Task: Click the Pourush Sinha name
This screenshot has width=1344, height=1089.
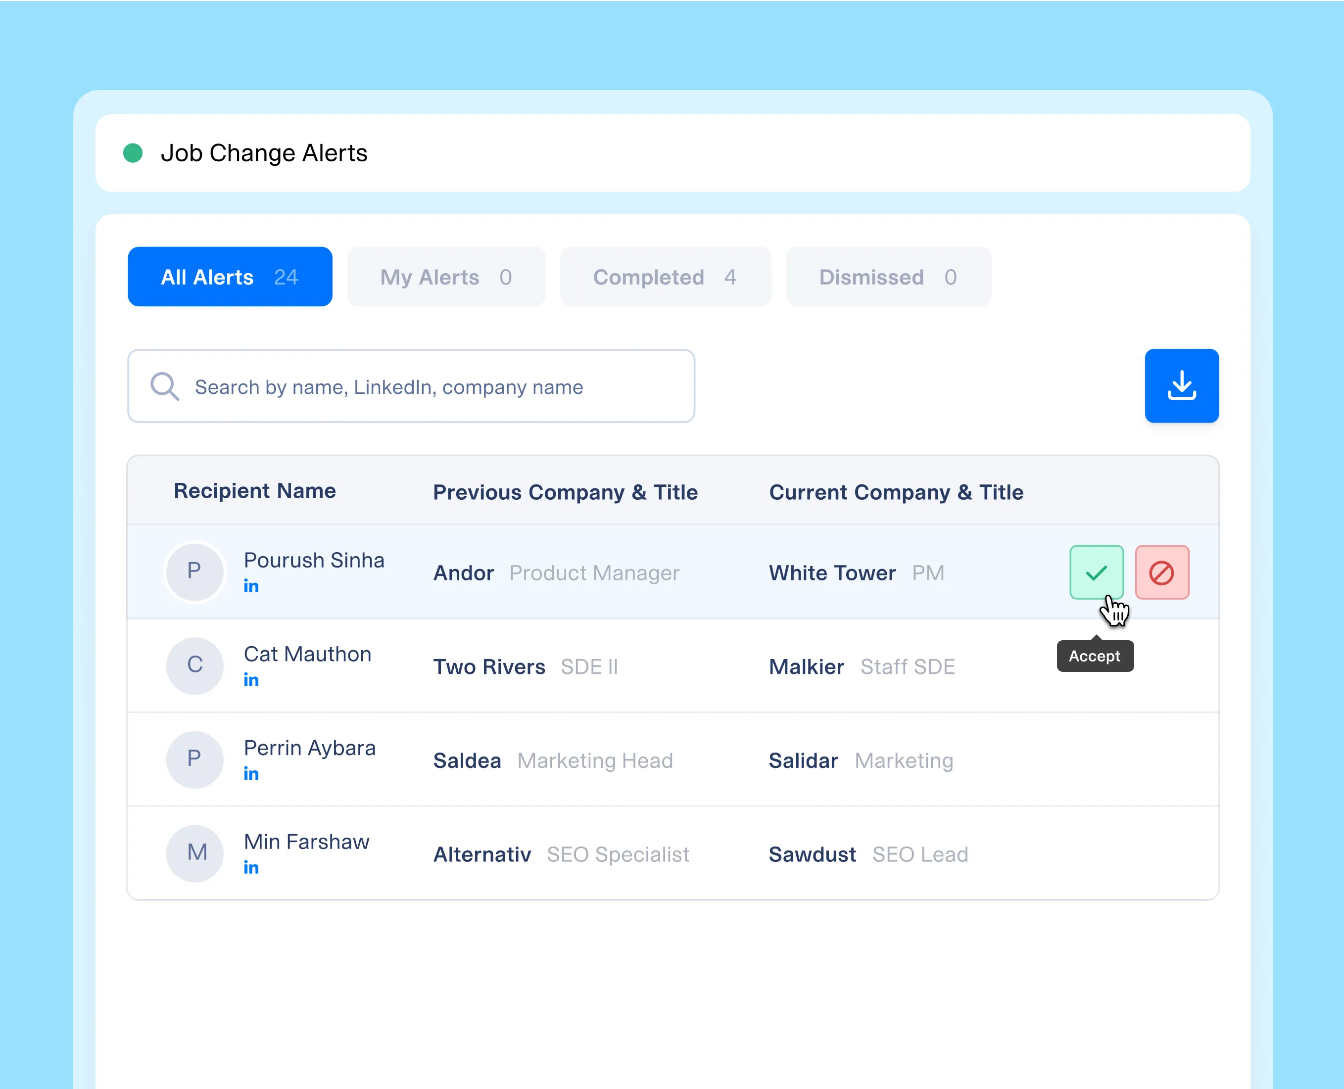Action: [x=314, y=560]
